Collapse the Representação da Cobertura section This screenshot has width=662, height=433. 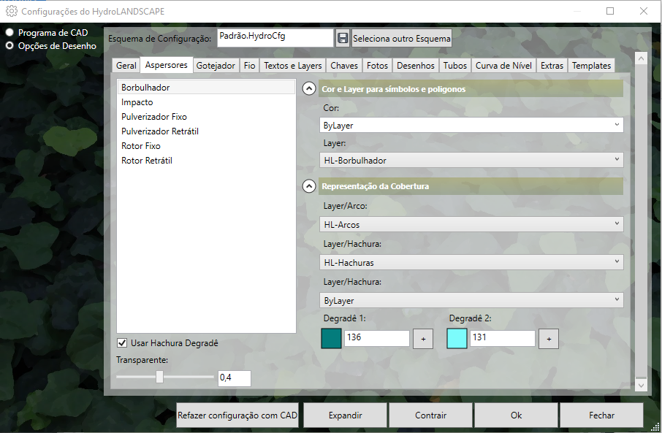click(x=309, y=186)
